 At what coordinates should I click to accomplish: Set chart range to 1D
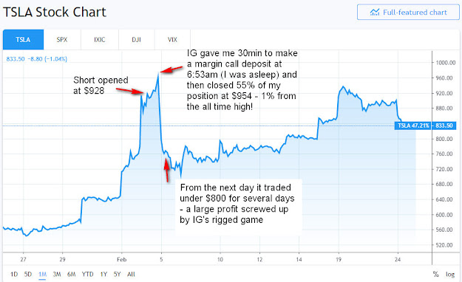[14, 274]
